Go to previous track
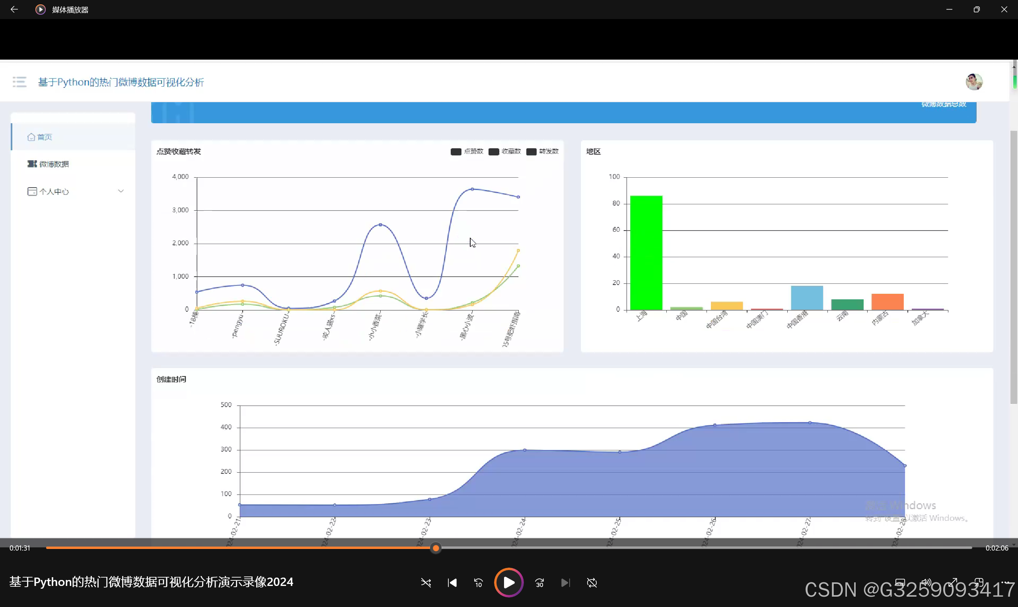The height and width of the screenshot is (607, 1018). tap(452, 582)
